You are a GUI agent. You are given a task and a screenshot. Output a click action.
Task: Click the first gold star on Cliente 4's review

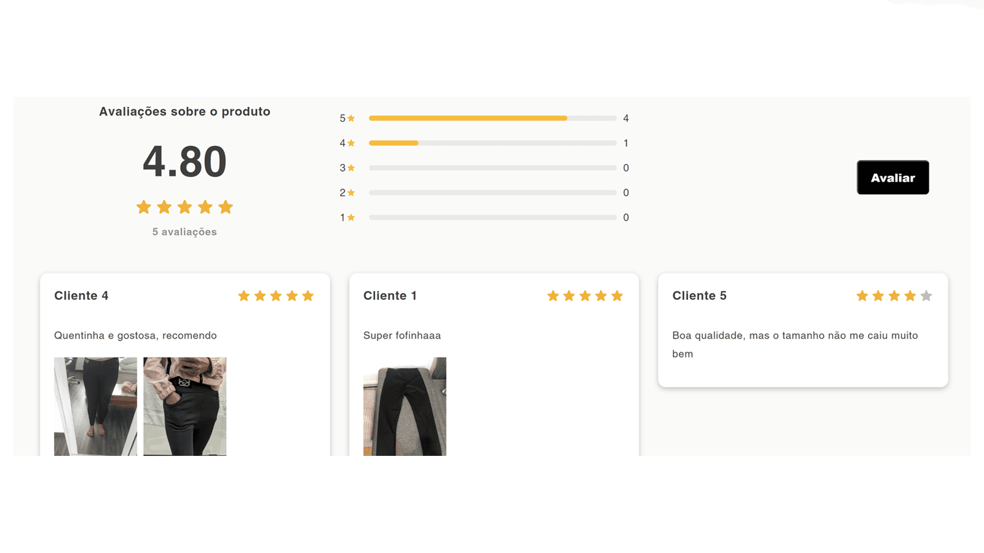point(244,296)
